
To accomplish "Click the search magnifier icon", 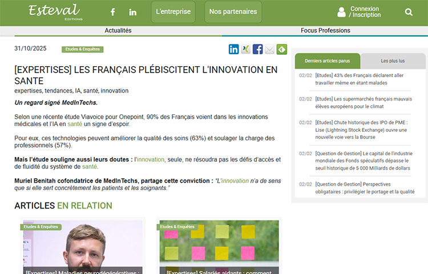I will (x=409, y=12).
